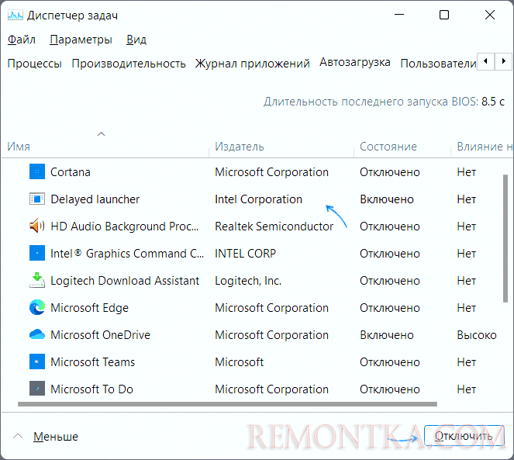Image resolution: width=514 pixels, height=460 pixels.
Task: Show previous tabs with left arrow
Action: pyautogui.click(x=485, y=61)
